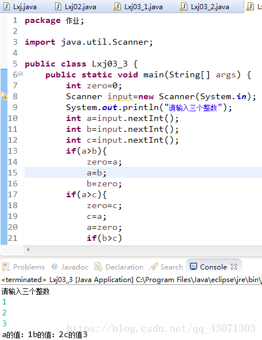Open the Search view tab

(166, 267)
